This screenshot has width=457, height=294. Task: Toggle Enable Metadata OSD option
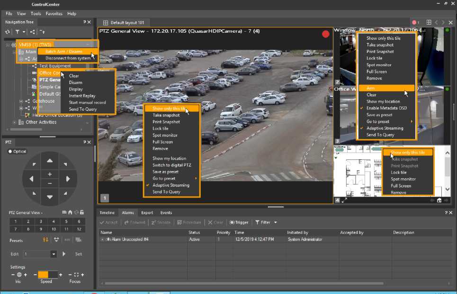pos(386,108)
